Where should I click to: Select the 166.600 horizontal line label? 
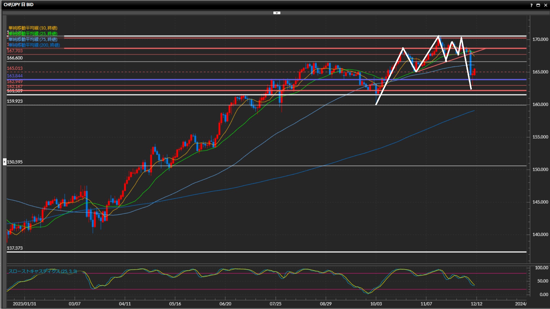[x=15, y=58]
